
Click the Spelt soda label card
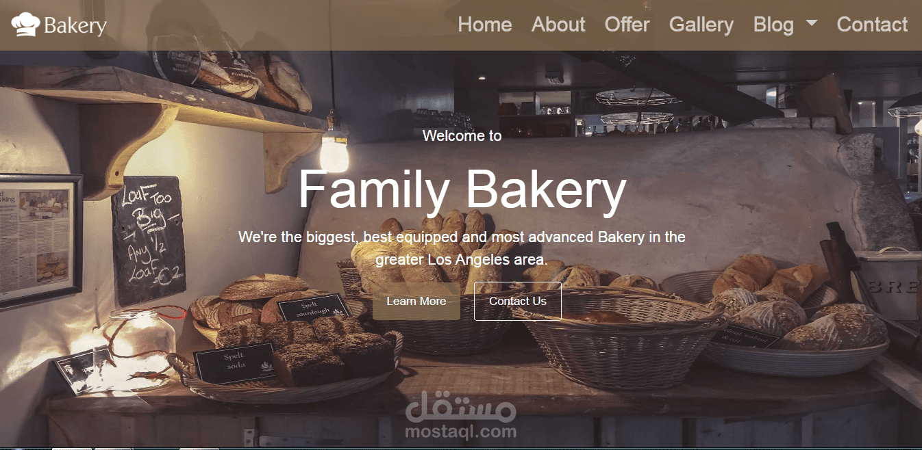click(235, 362)
